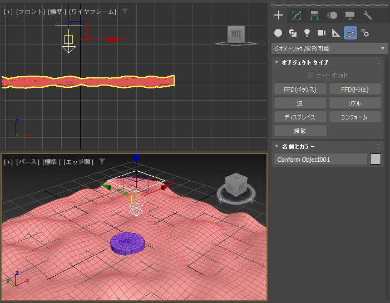Open the Hierarchy panel tab
Image resolution: width=390 pixels, height=303 pixels.
tap(314, 16)
